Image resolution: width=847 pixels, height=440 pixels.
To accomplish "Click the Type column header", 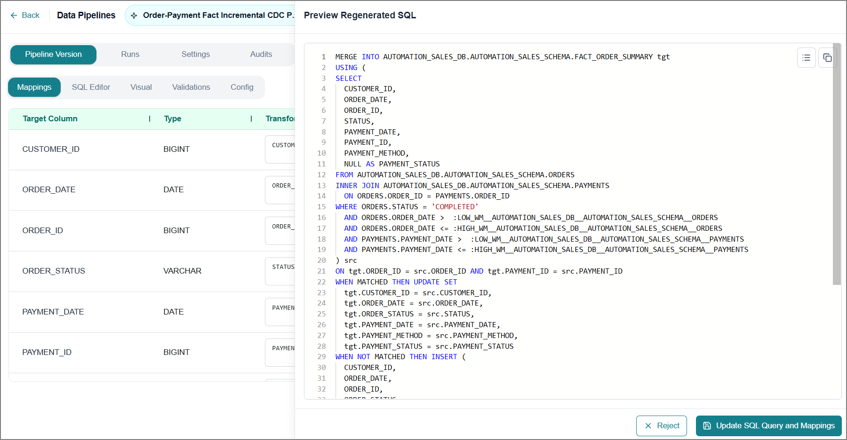I will (x=173, y=119).
